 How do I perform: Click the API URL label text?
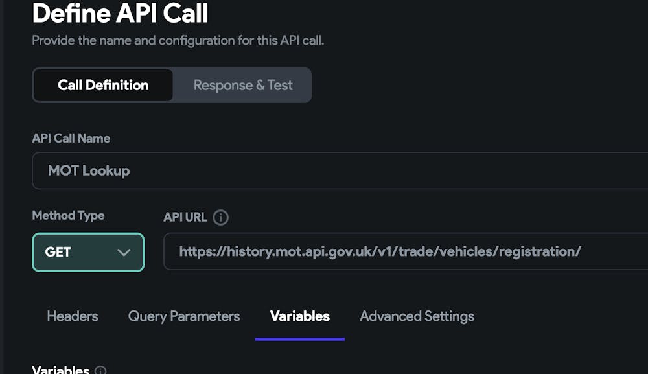(185, 217)
